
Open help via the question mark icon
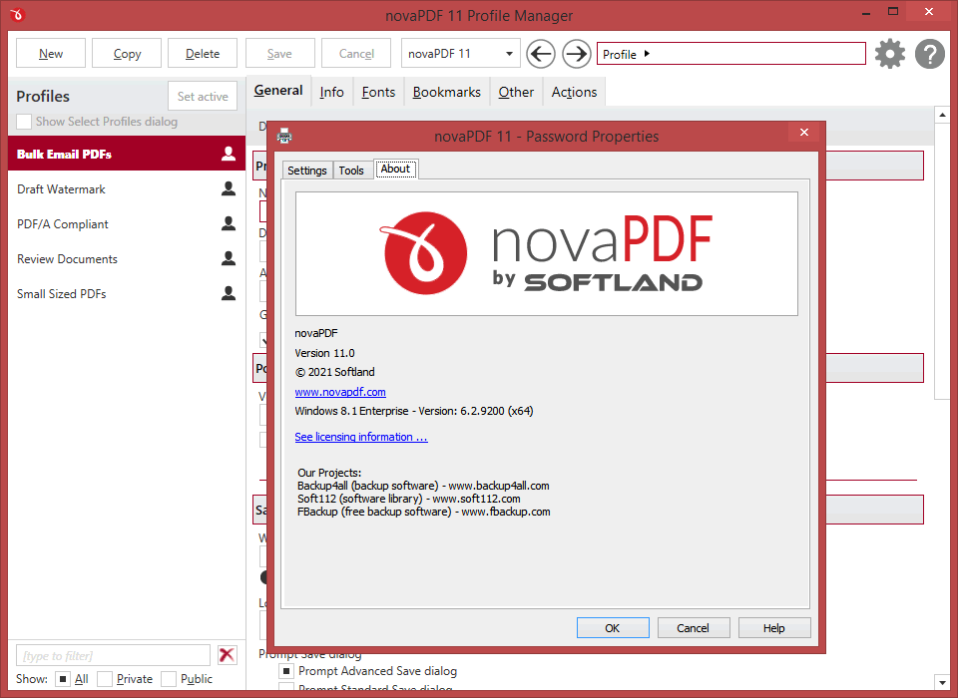(x=930, y=54)
